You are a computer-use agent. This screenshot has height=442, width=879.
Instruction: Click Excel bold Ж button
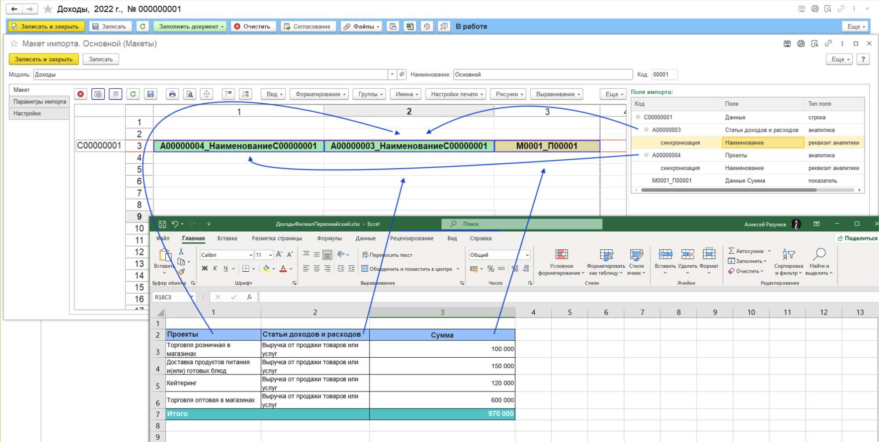pyautogui.click(x=204, y=268)
